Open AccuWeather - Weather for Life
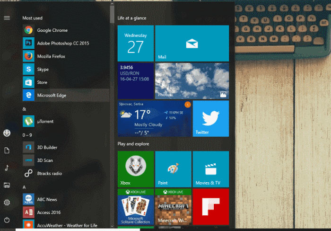This screenshot has width=331, height=231. (x=66, y=224)
